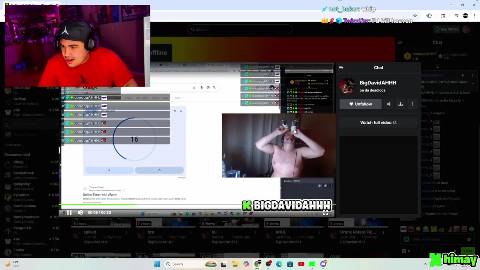The image size is (480, 270).
Task: Select Enaira recommended channel
Action: [31, 252]
